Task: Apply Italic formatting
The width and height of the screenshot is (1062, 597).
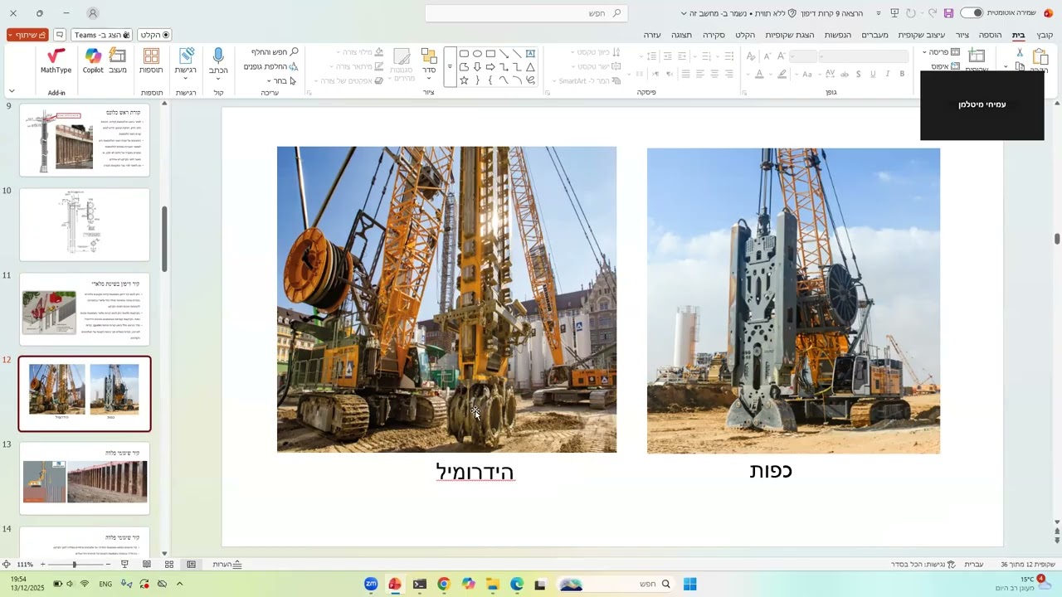Action: tap(888, 74)
